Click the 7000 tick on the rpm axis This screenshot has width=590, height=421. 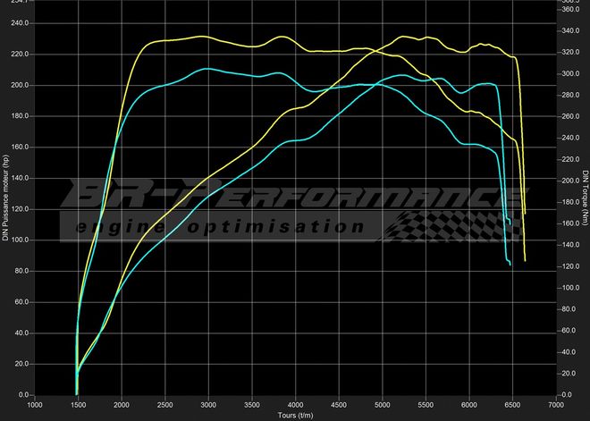555,404
